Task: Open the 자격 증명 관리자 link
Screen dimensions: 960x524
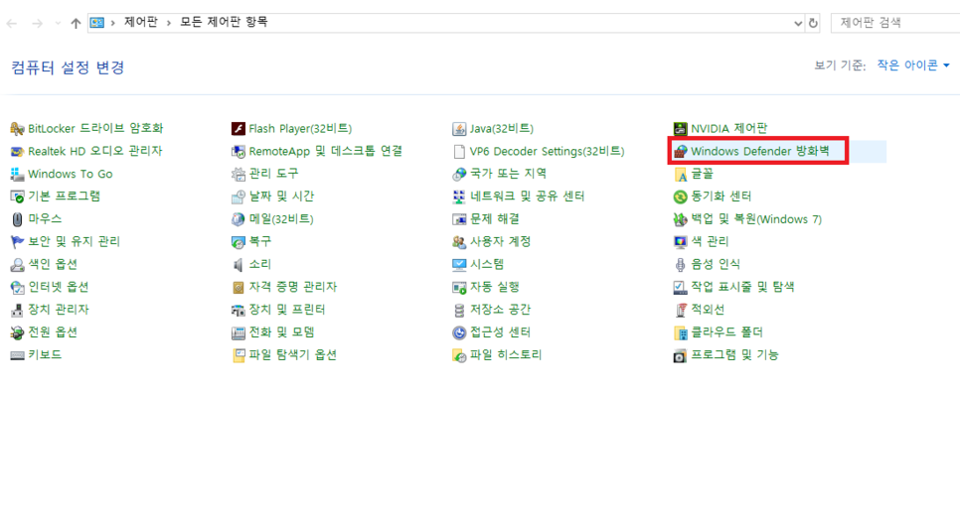Action: (x=292, y=287)
